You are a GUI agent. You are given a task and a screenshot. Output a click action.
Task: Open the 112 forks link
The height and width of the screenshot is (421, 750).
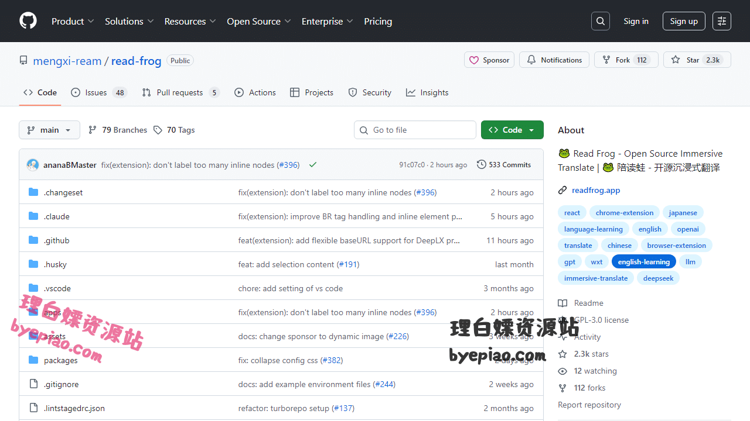(x=589, y=388)
